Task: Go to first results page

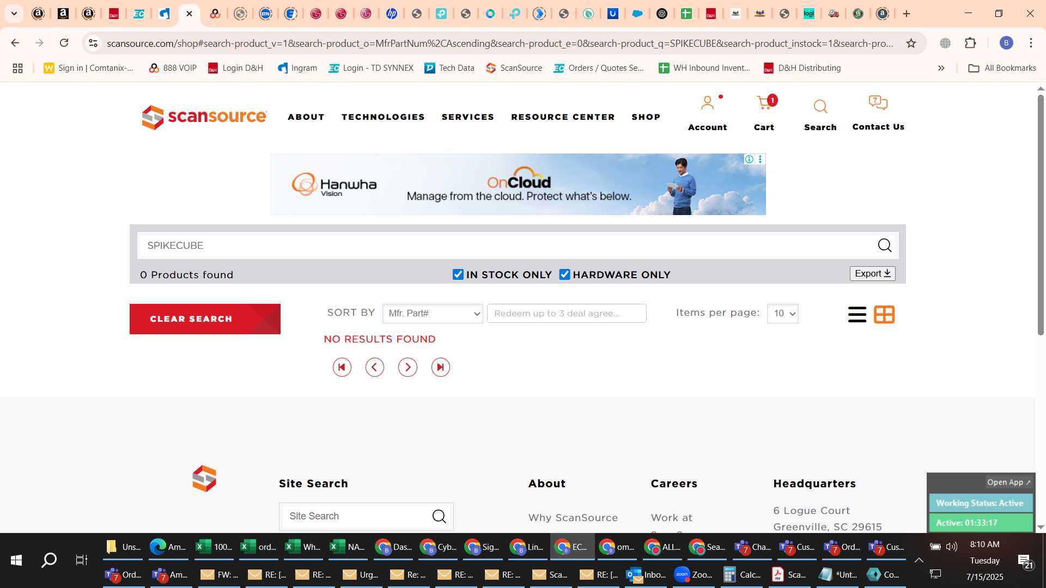Action: [x=342, y=367]
